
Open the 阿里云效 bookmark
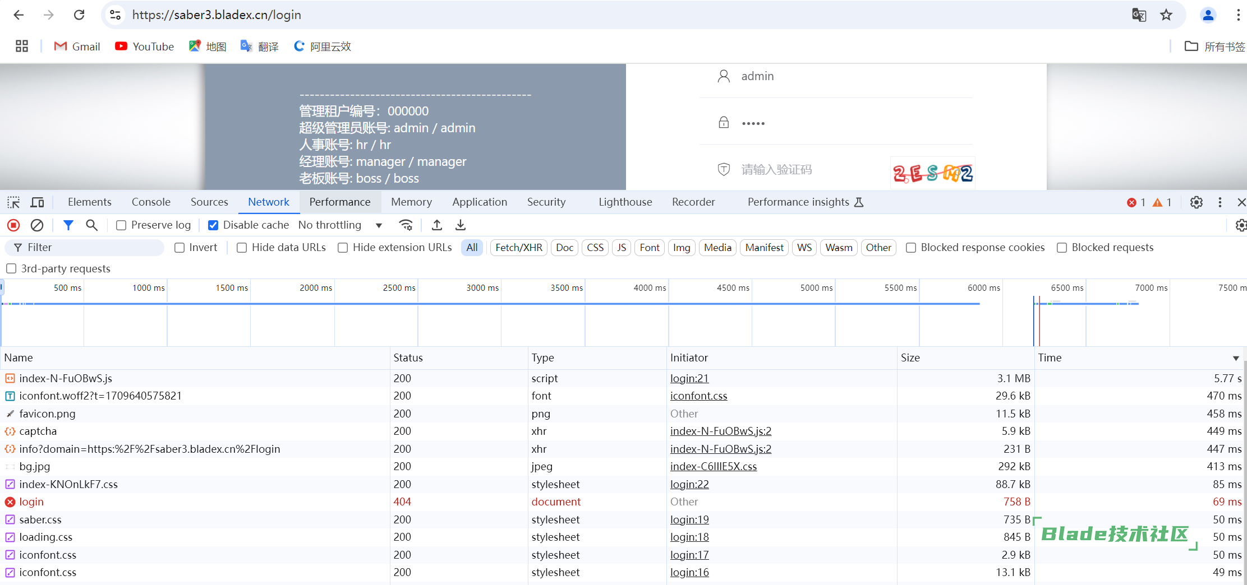[322, 47]
